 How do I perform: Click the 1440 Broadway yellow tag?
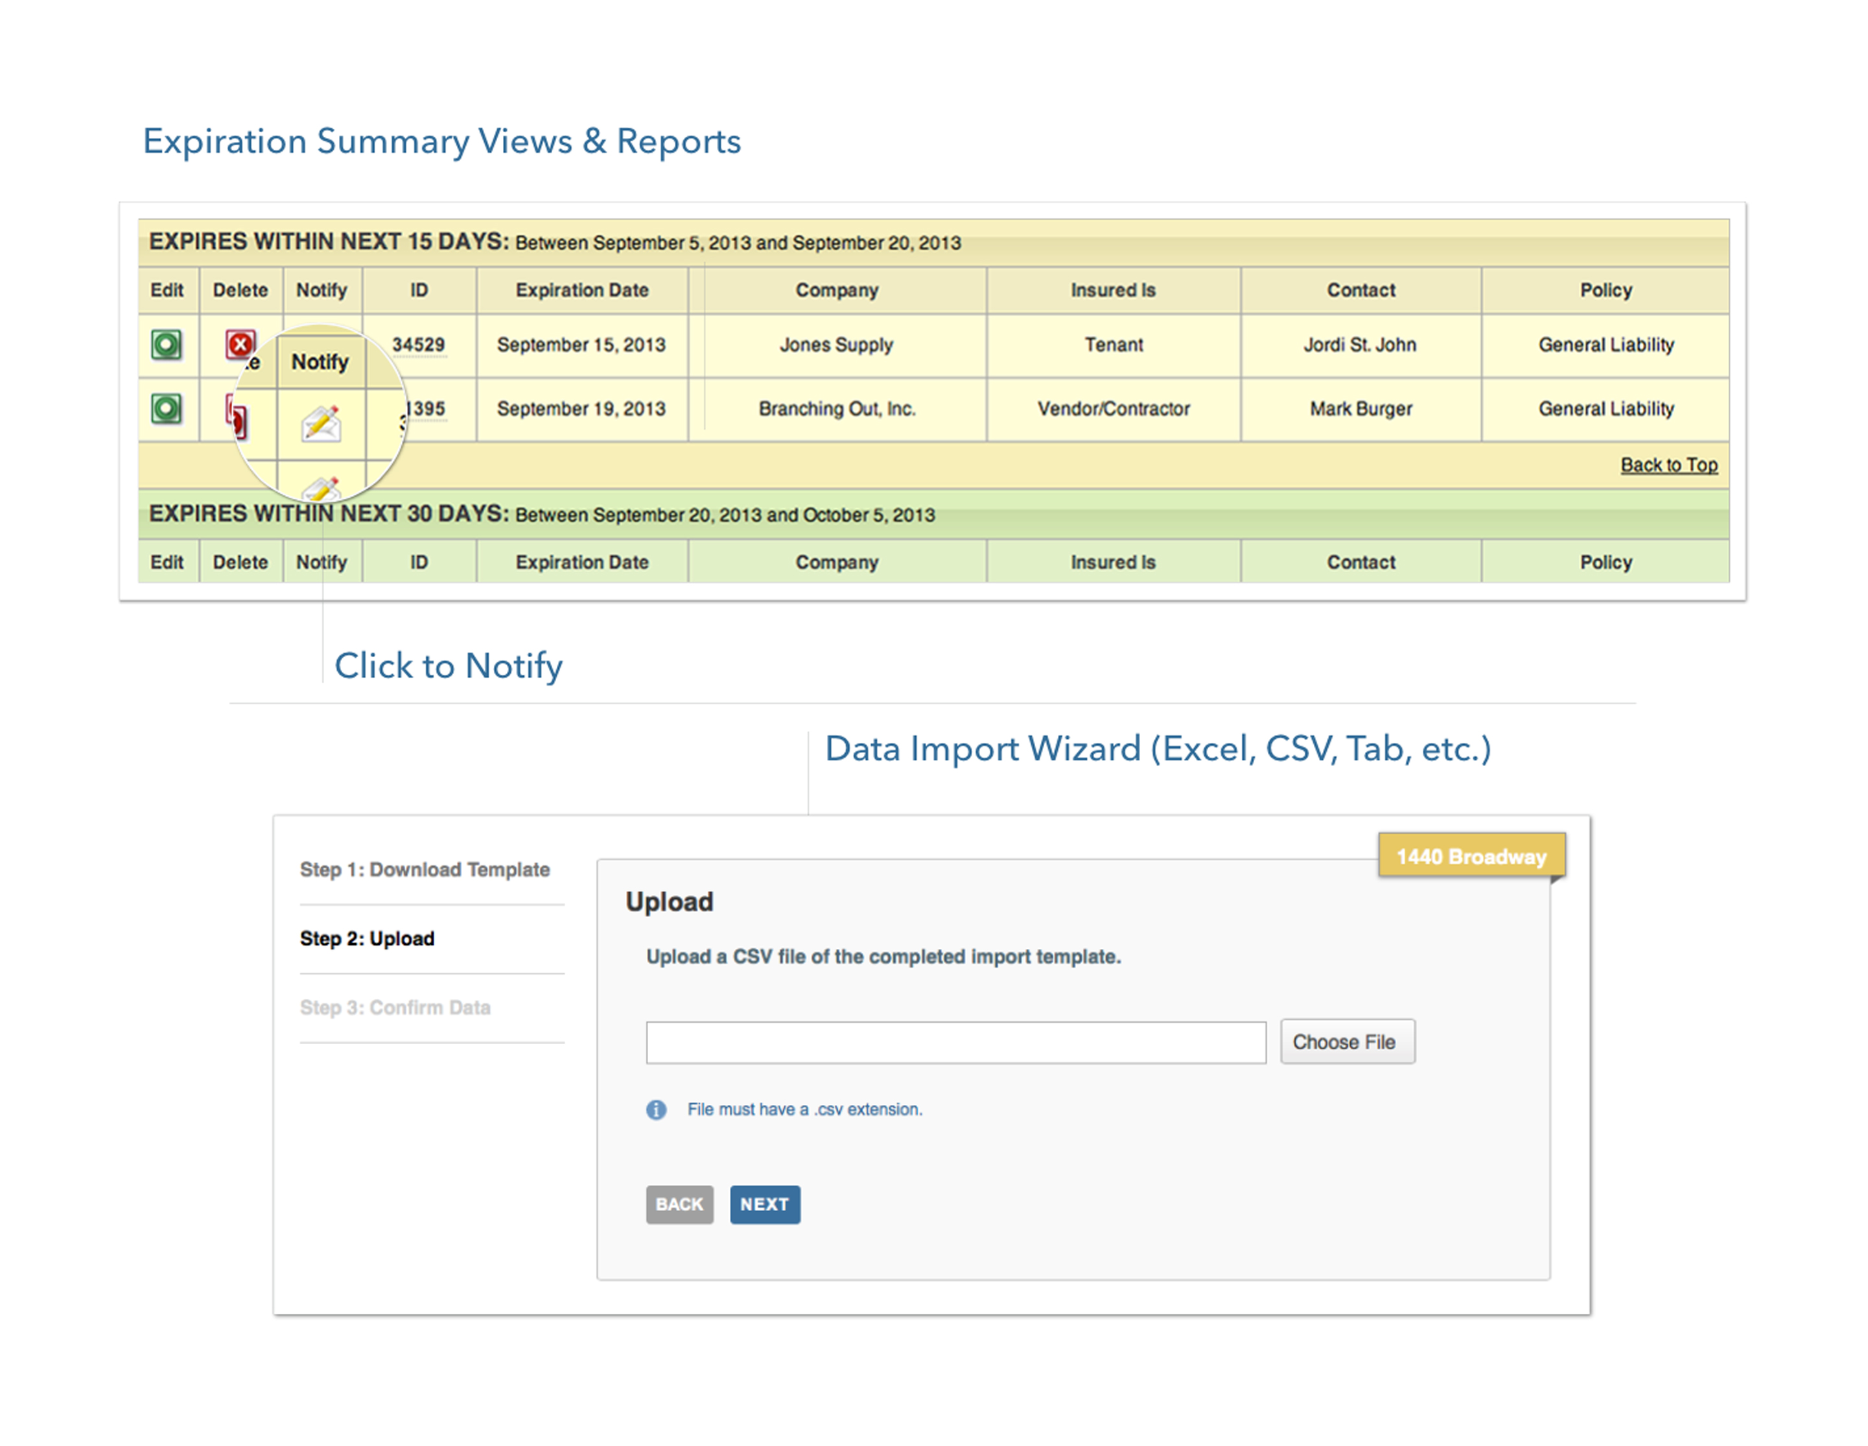pos(1470,856)
